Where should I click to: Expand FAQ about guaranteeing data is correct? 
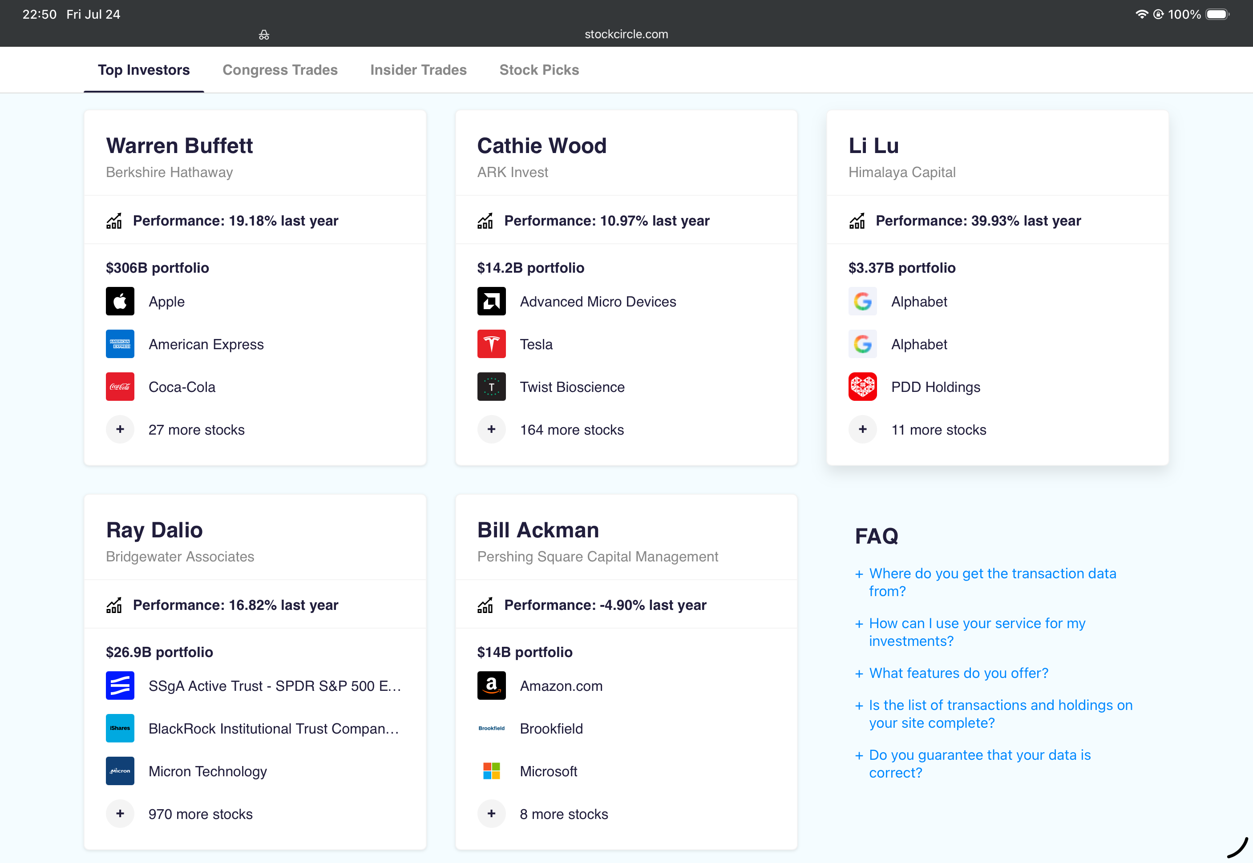(x=972, y=763)
